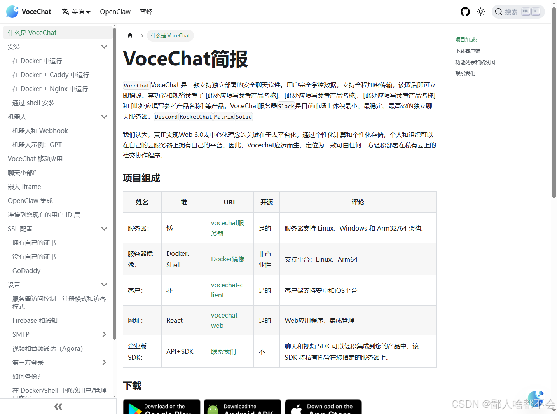Click the URL table column header
The image size is (557, 414).
point(230,202)
